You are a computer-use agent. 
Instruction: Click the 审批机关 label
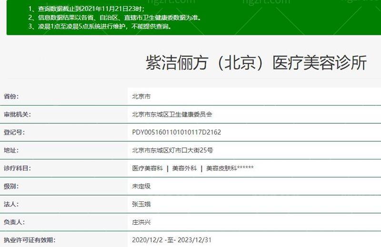point(17,114)
